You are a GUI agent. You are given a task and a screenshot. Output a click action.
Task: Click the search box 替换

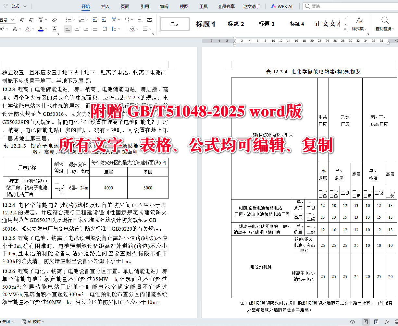351,6
